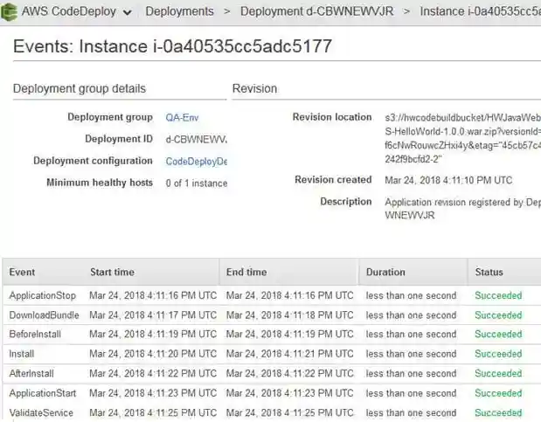
Task: Open the CodeDeployDe configuration link
Action: pyautogui.click(x=197, y=162)
